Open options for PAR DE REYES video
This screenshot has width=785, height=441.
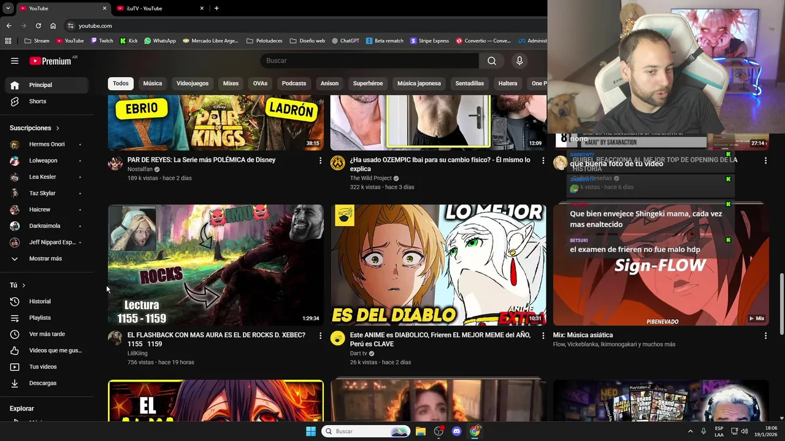click(320, 160)
